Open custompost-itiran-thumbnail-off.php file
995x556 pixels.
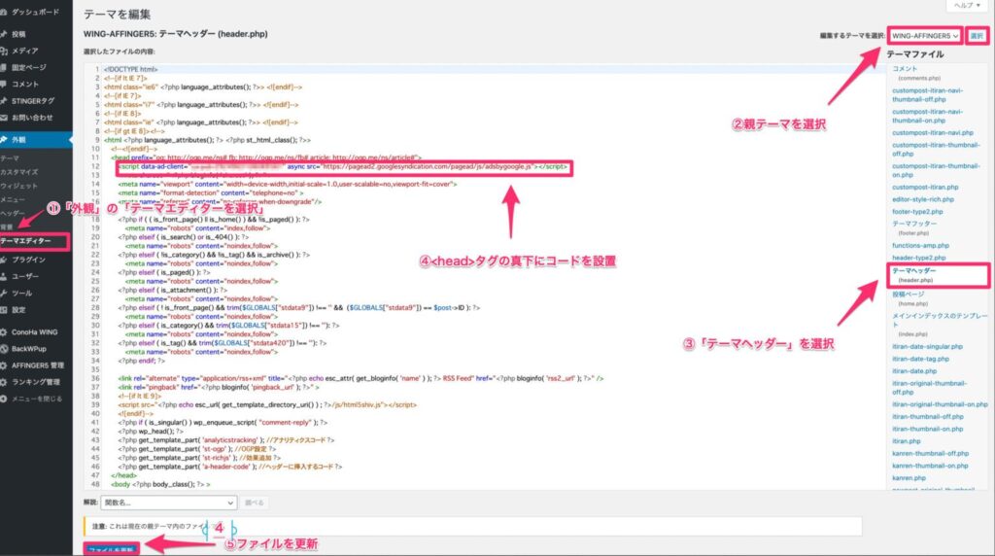tap(936, 149)
